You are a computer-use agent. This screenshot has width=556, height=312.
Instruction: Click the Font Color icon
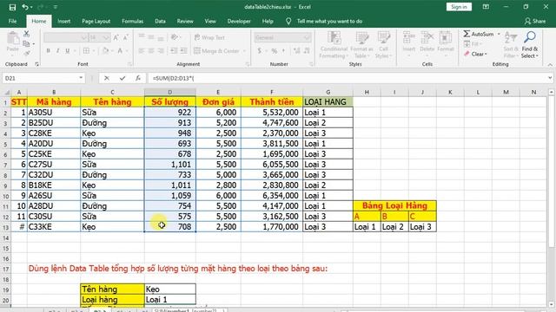120,51
